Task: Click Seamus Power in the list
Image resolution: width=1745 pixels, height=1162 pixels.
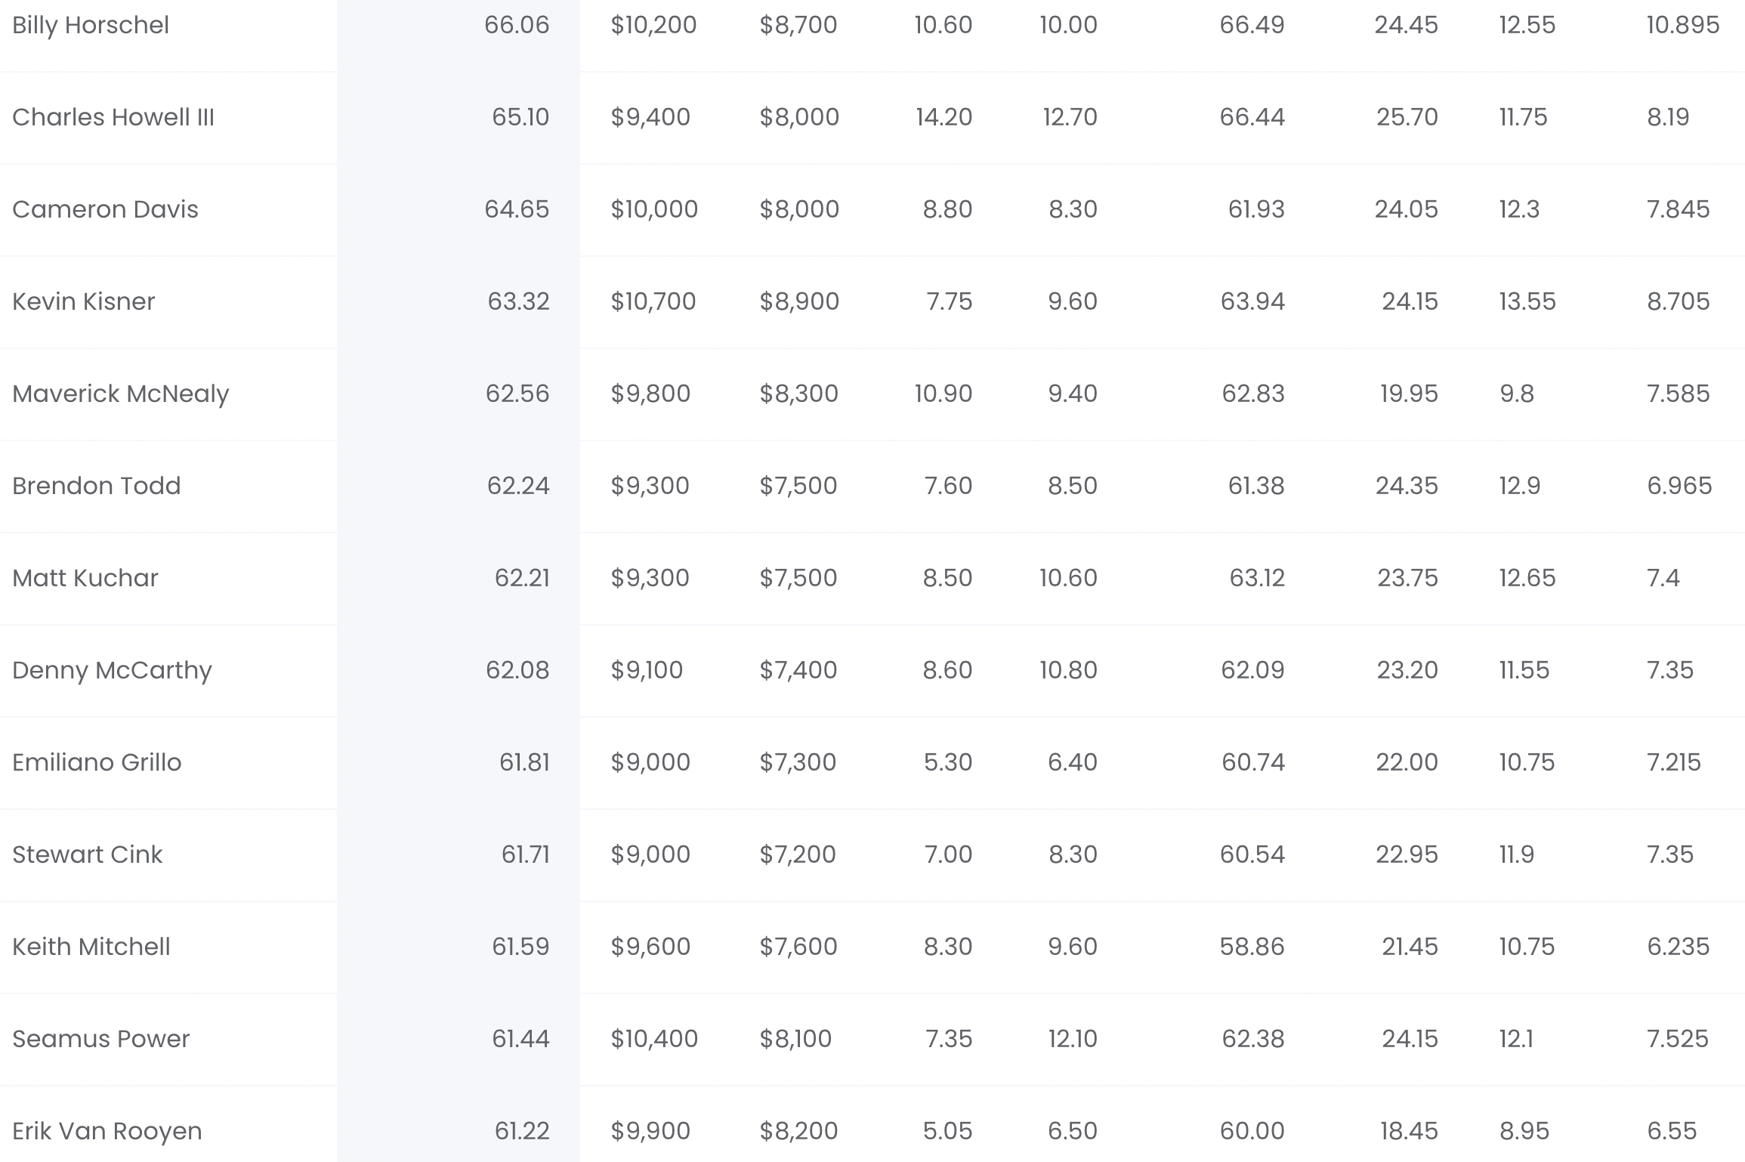Action: tap(100, 1039)
